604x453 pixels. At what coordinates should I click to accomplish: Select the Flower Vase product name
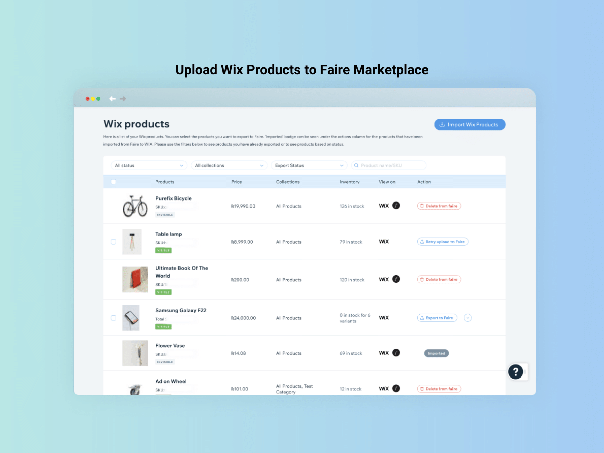point(170,346)
